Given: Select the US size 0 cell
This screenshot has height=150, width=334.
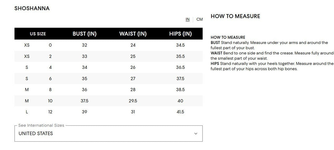Looking at the screenshot, I should pyautogui.click(x=50, y=45).
